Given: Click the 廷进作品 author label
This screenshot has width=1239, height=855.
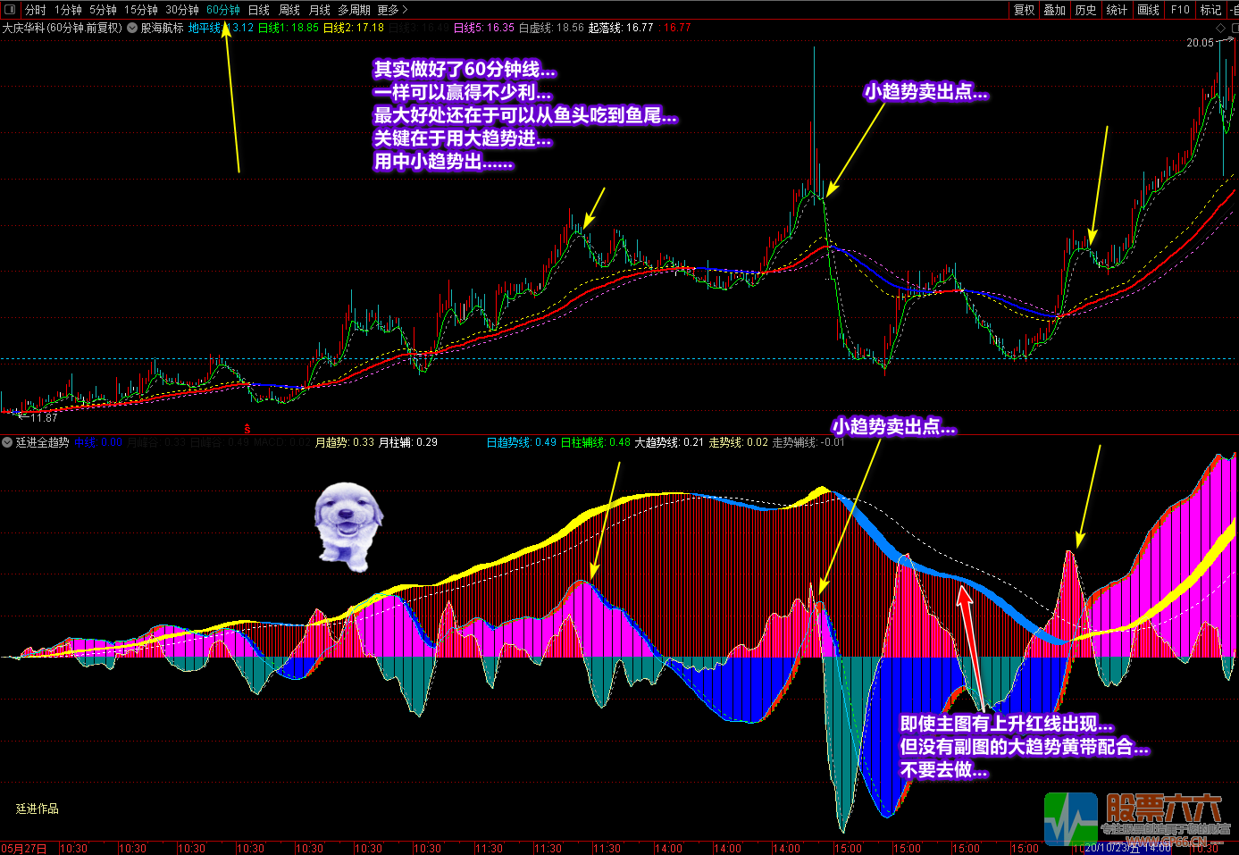Looking at the screenshot, I should [38, 809].
